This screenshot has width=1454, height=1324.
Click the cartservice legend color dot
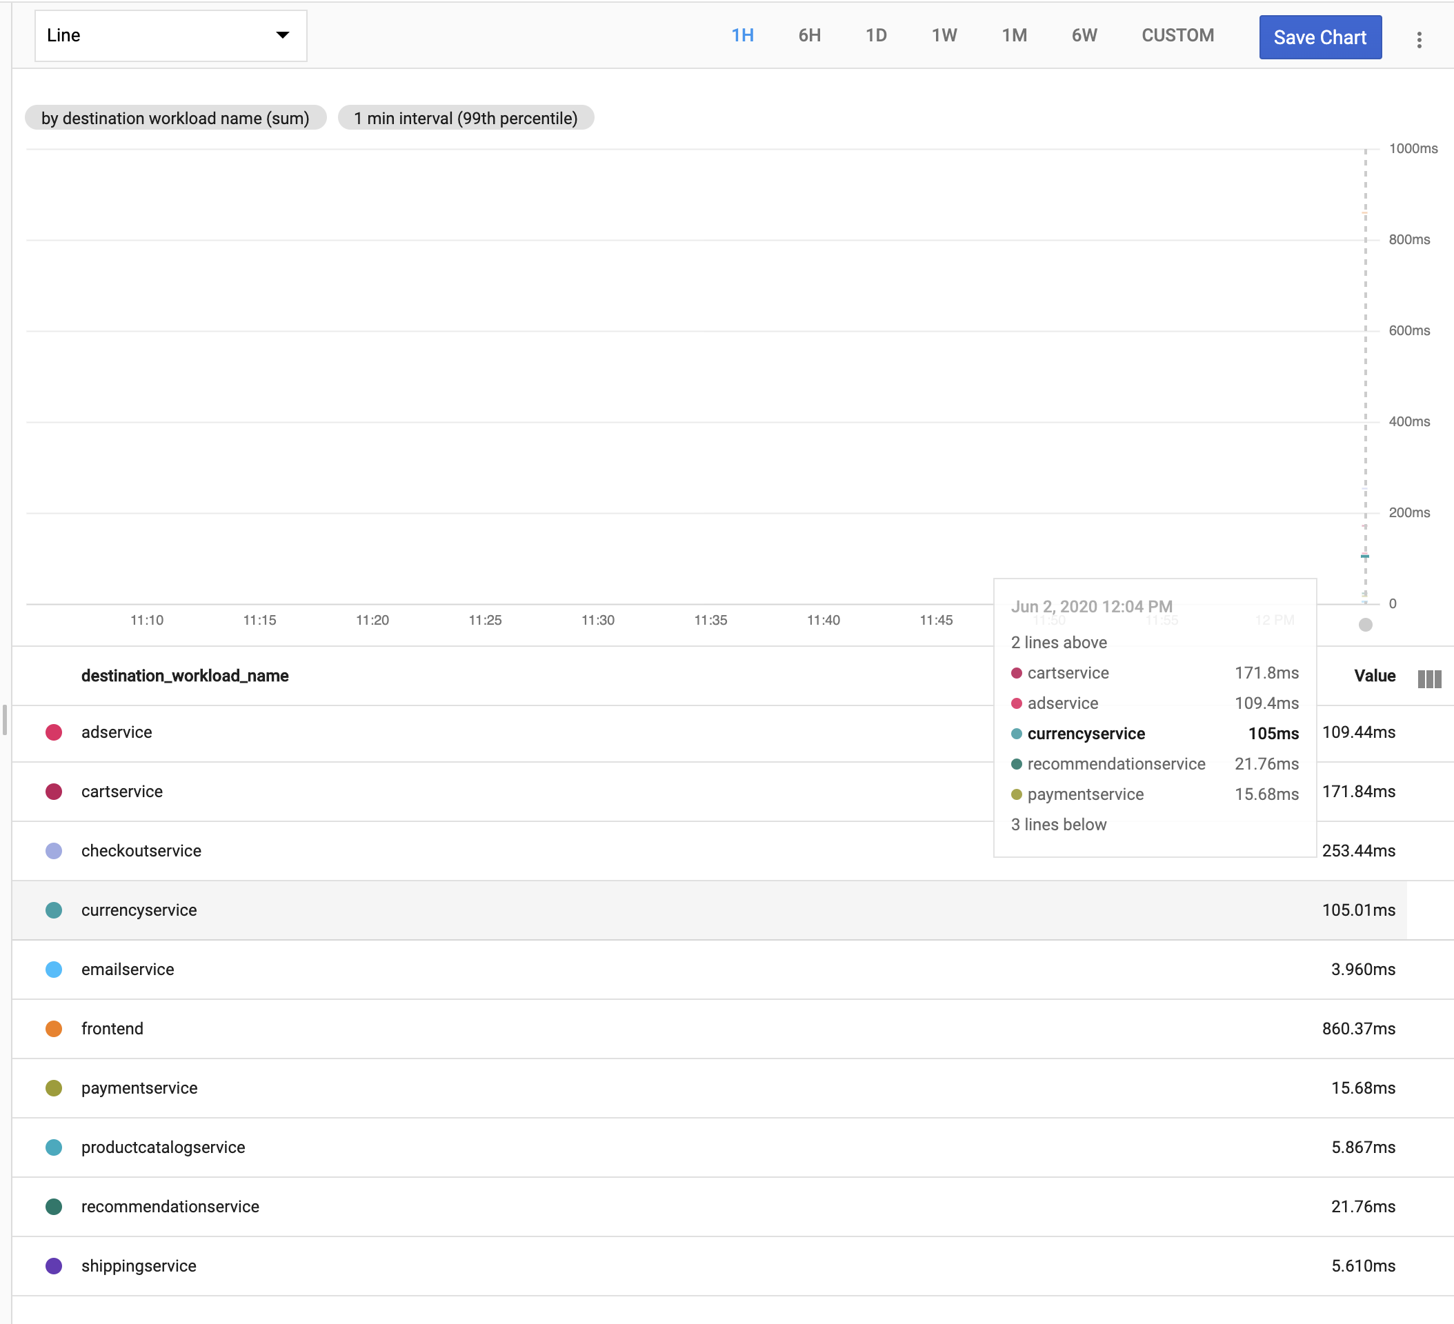pos(54,791)
